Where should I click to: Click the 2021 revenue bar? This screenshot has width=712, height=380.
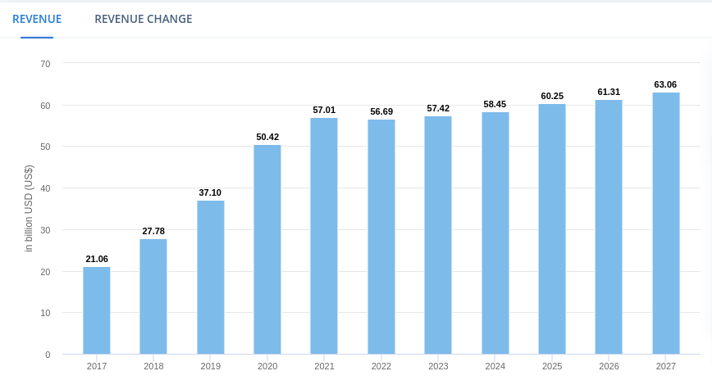(324, 236)
